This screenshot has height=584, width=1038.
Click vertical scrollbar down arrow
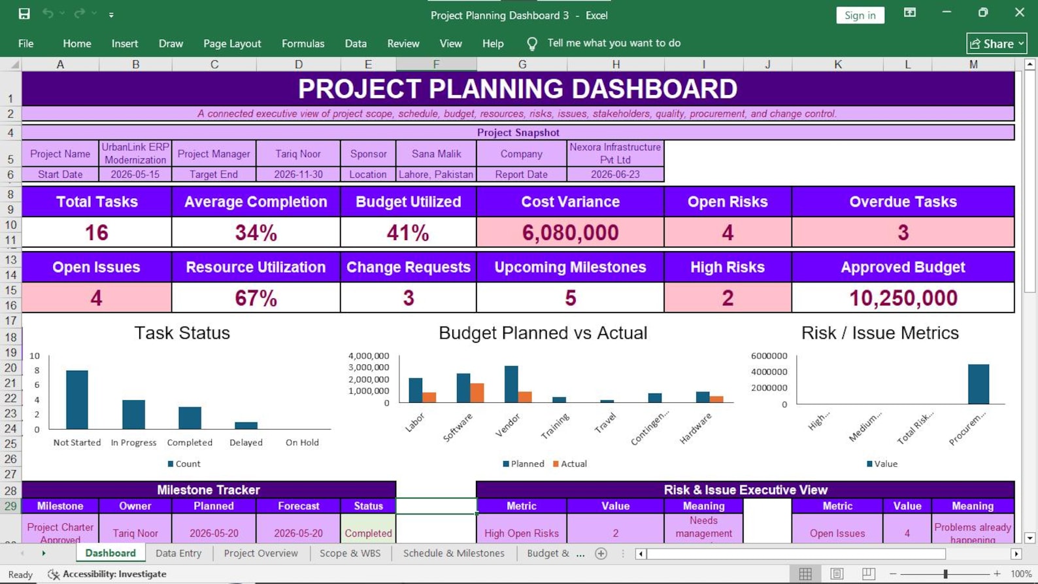[1030, 538]
